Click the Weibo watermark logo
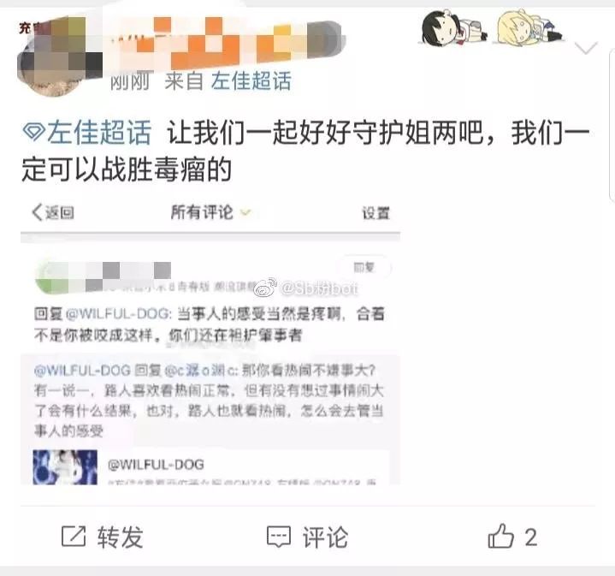 (x=266, y=288)
